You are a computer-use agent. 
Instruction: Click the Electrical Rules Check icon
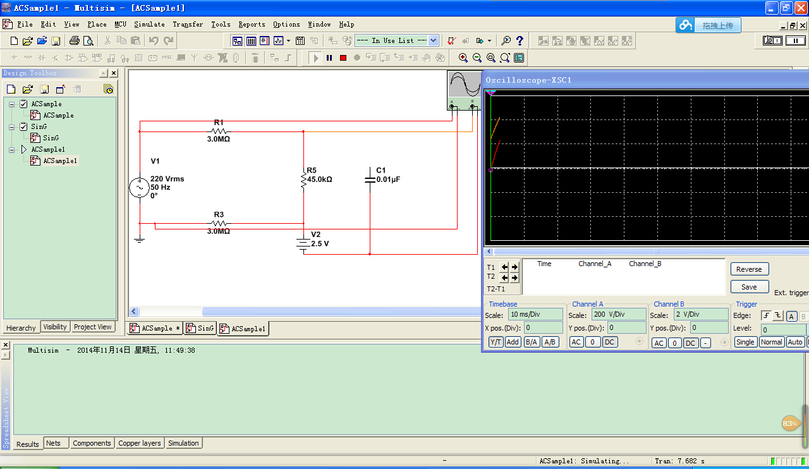[451, 40]
